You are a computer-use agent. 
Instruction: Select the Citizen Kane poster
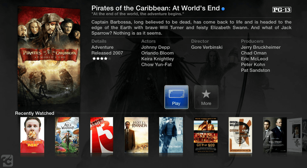pos(241,135)
